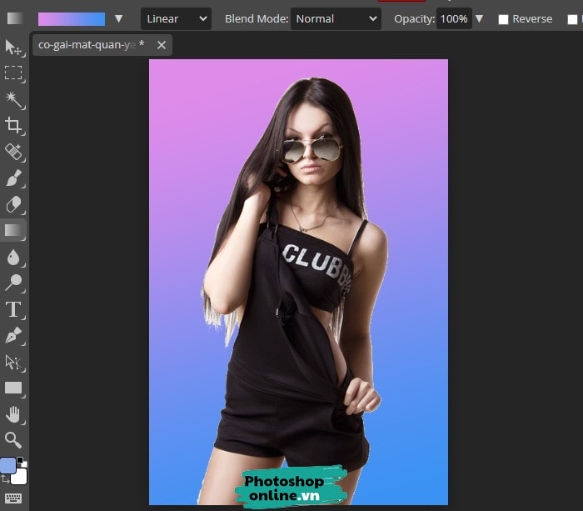Screen dimensions: 583x511
Task: Close the co-gai-mat-quan document tab
Action: 162,45
